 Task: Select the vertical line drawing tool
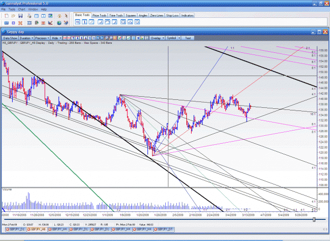click(x=84, y=22)
